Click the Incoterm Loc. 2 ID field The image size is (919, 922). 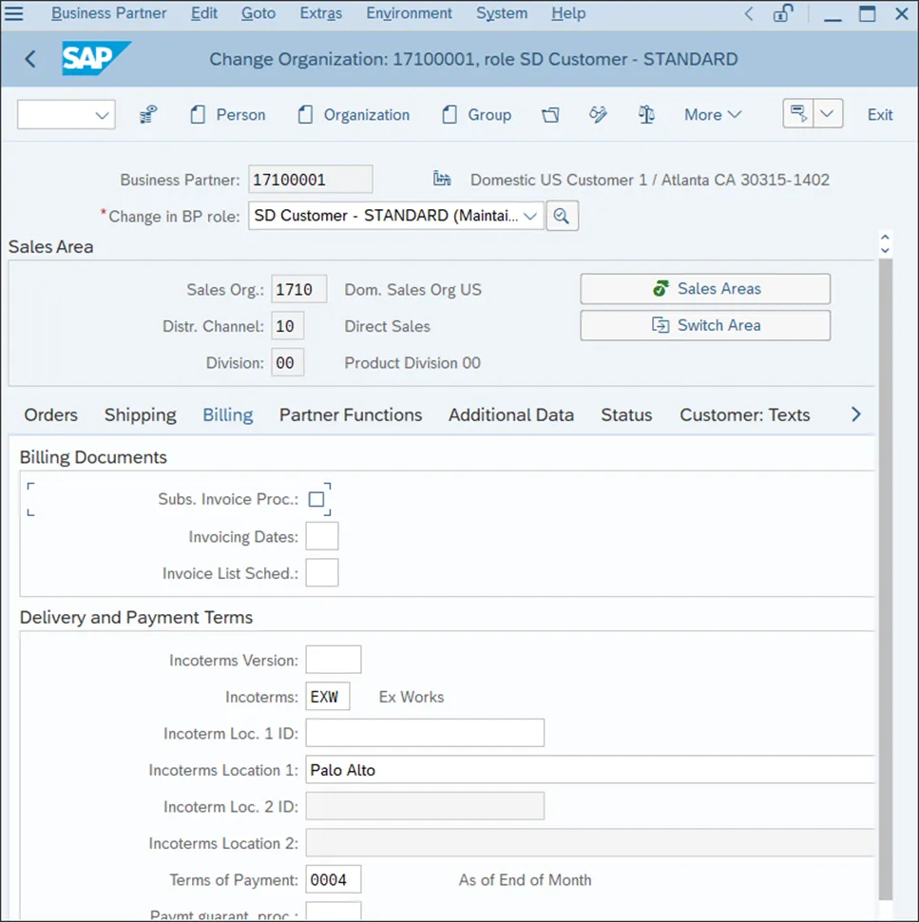[x=425, y=806]
